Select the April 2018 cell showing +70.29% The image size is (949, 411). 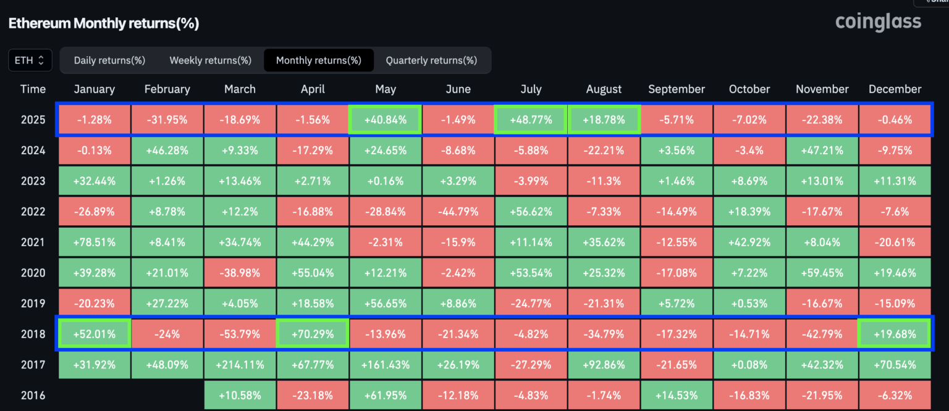point(313,333)
